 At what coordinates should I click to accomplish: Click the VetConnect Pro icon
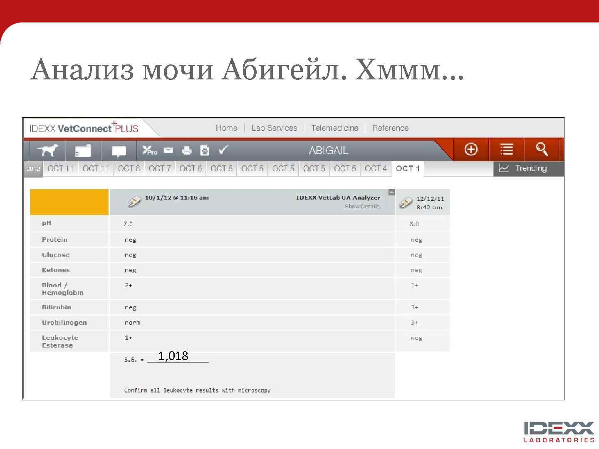coord(150,150)
